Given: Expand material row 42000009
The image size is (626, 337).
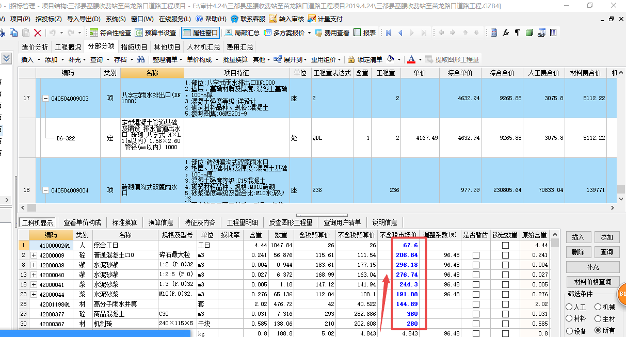Looking at the screenshot, I should 34,255.
